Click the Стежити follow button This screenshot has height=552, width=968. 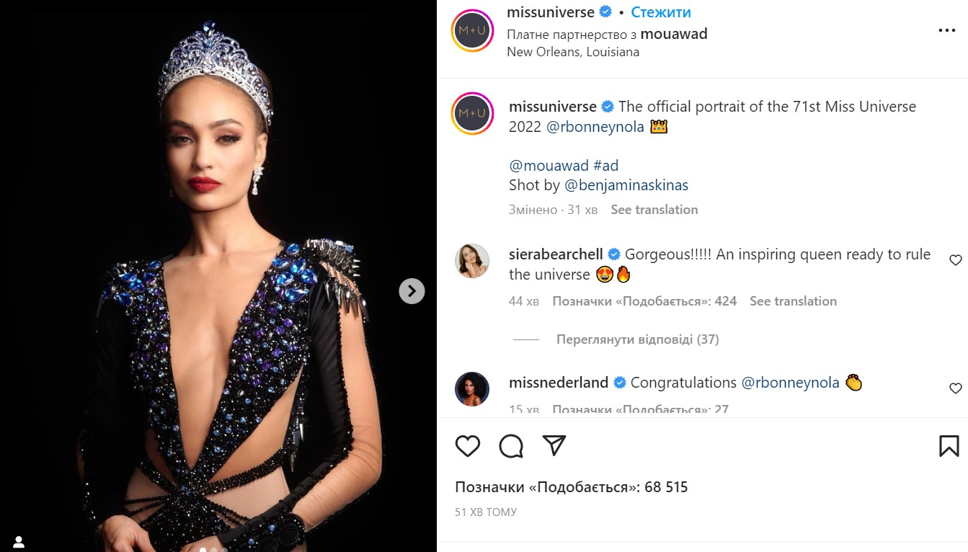point(661,12)
